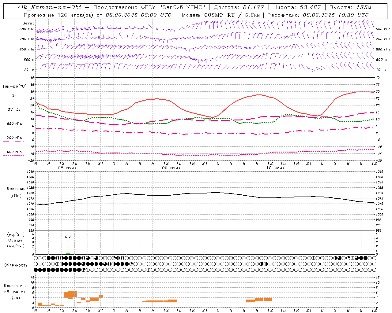This screenshot has height=313, width=392.
Task: Click the '0.2' precipitation amount value
Action: point(68,237)
